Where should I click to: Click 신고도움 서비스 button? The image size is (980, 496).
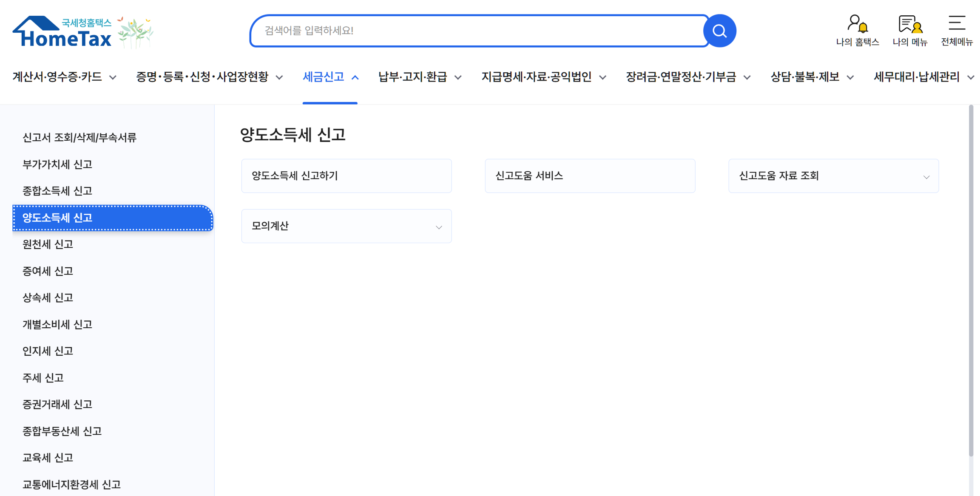click(x=590, y=176)
